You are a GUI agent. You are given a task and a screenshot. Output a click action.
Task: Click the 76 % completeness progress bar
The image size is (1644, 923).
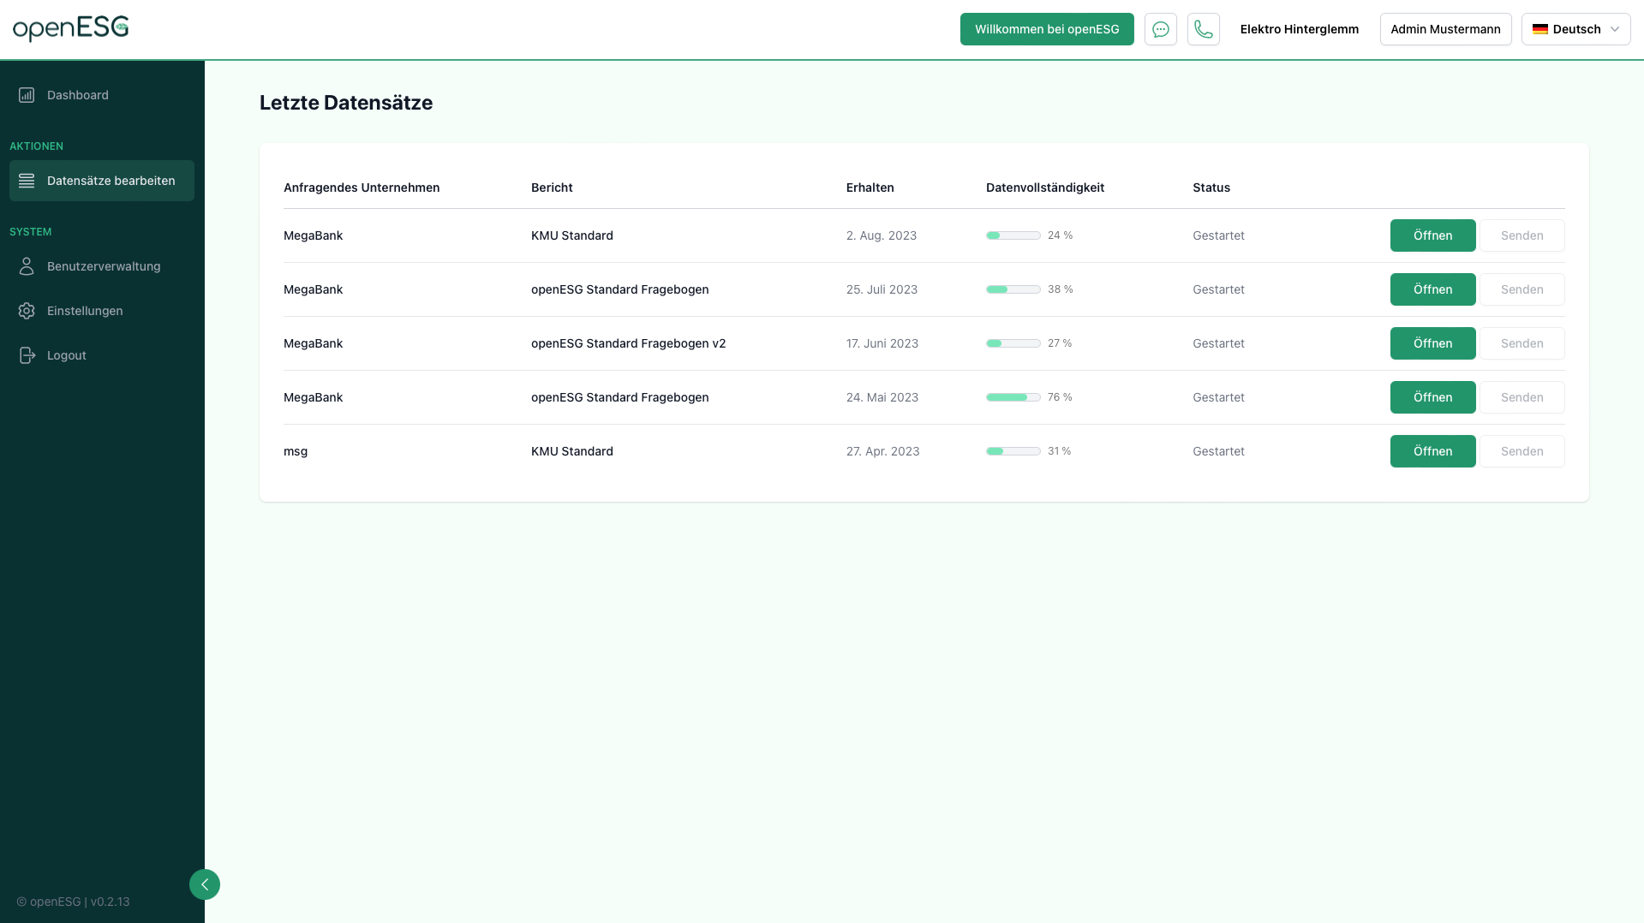pos(1013,397)
